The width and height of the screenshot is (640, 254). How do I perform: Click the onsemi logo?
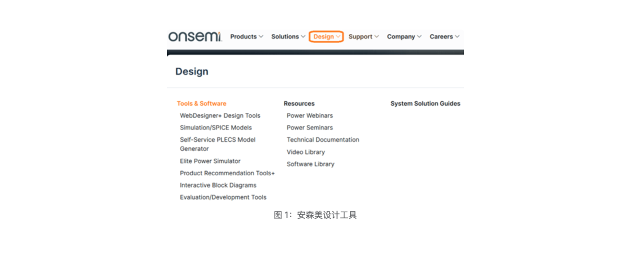(x=194, y=36)
